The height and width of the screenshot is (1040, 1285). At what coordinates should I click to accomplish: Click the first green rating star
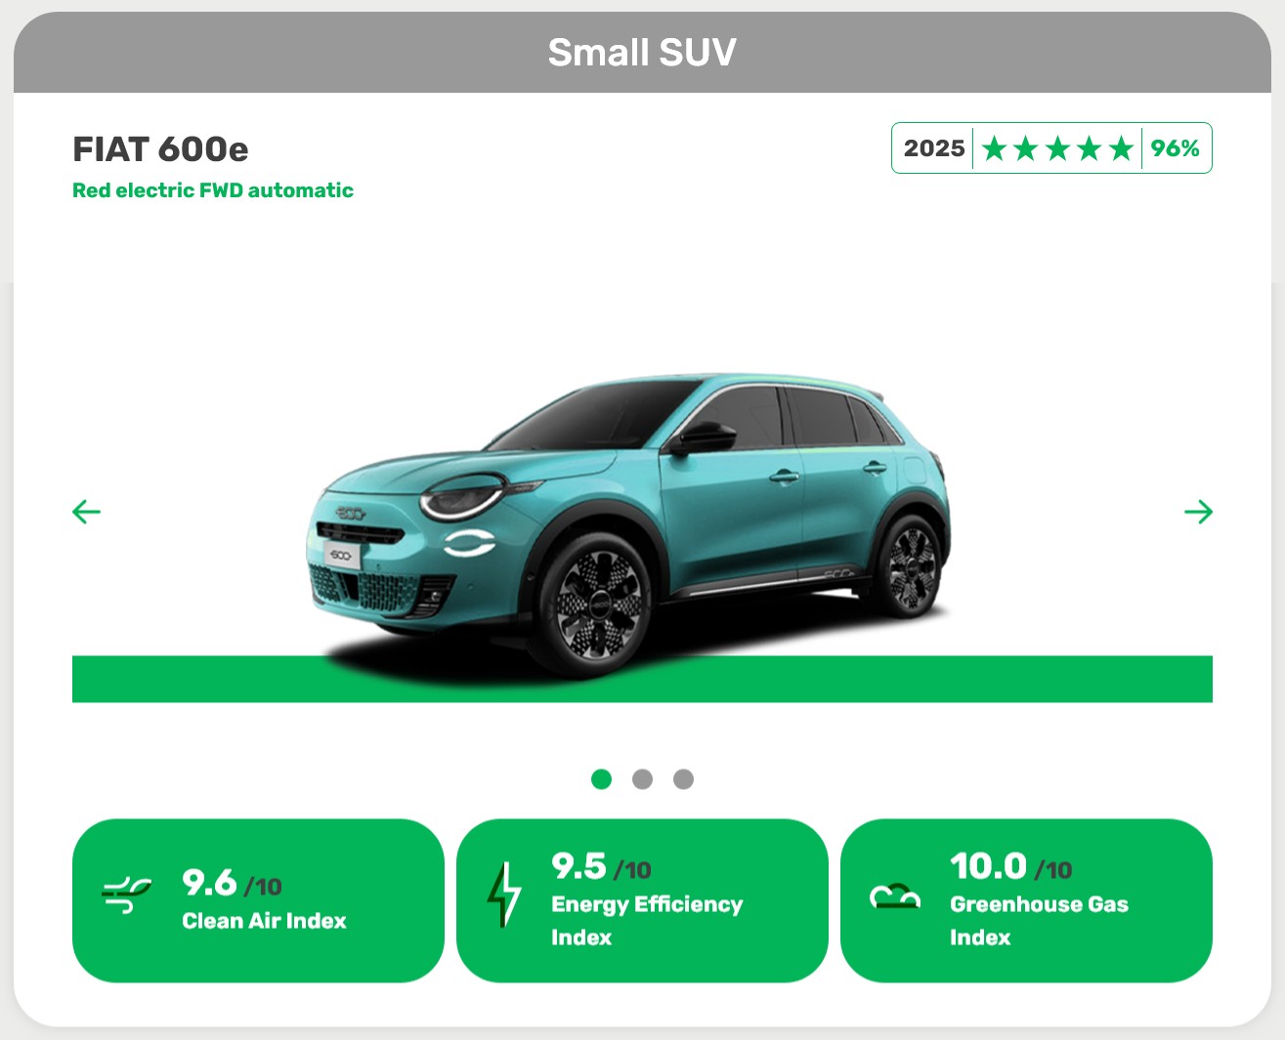coord(995,148)
